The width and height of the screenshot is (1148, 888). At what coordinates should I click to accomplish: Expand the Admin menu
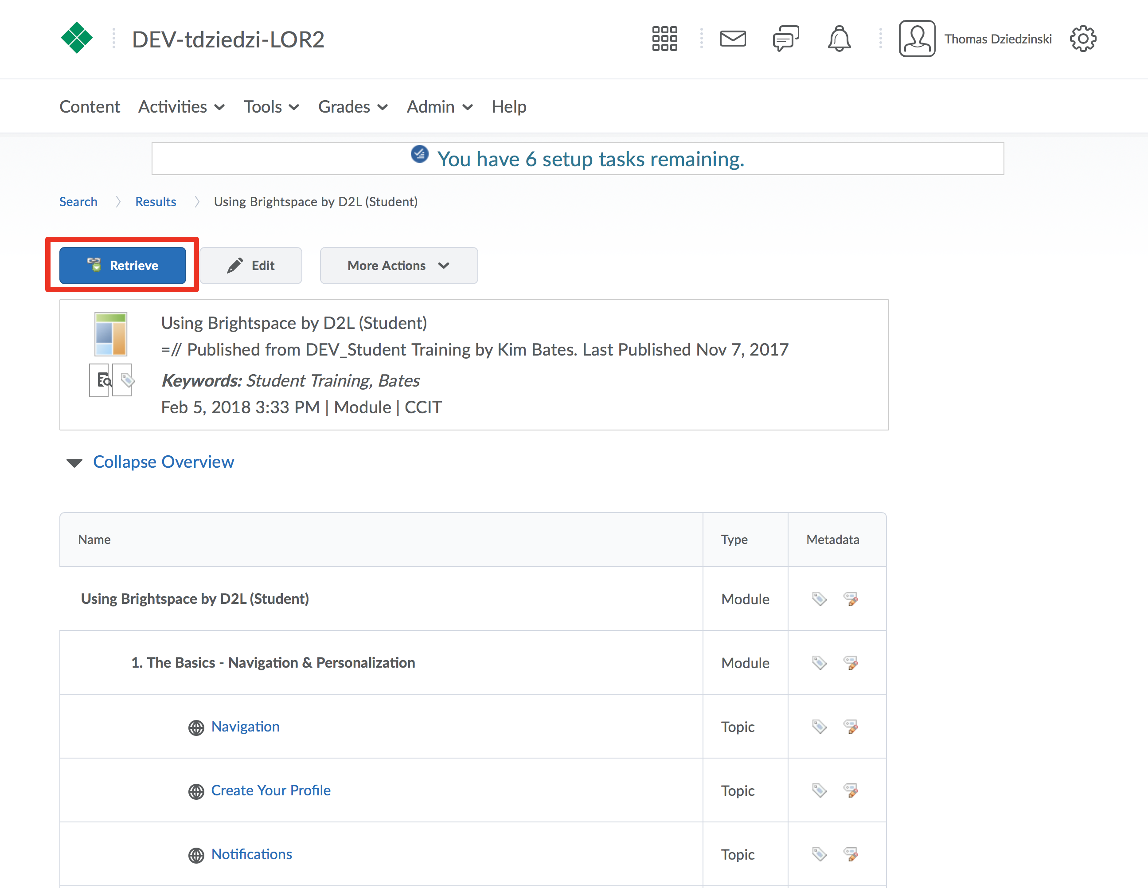[x=439, y=107]
